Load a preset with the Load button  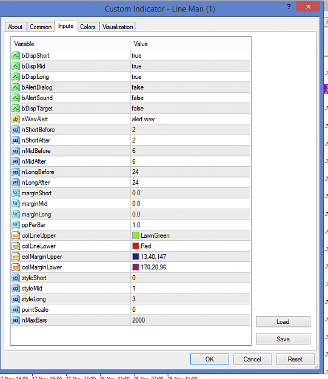click(x=283, y=322)
